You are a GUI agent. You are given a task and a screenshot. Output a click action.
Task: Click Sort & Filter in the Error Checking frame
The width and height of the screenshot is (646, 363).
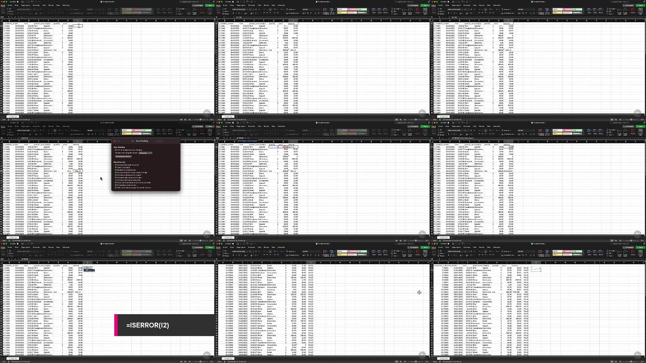tap(189, 132)
